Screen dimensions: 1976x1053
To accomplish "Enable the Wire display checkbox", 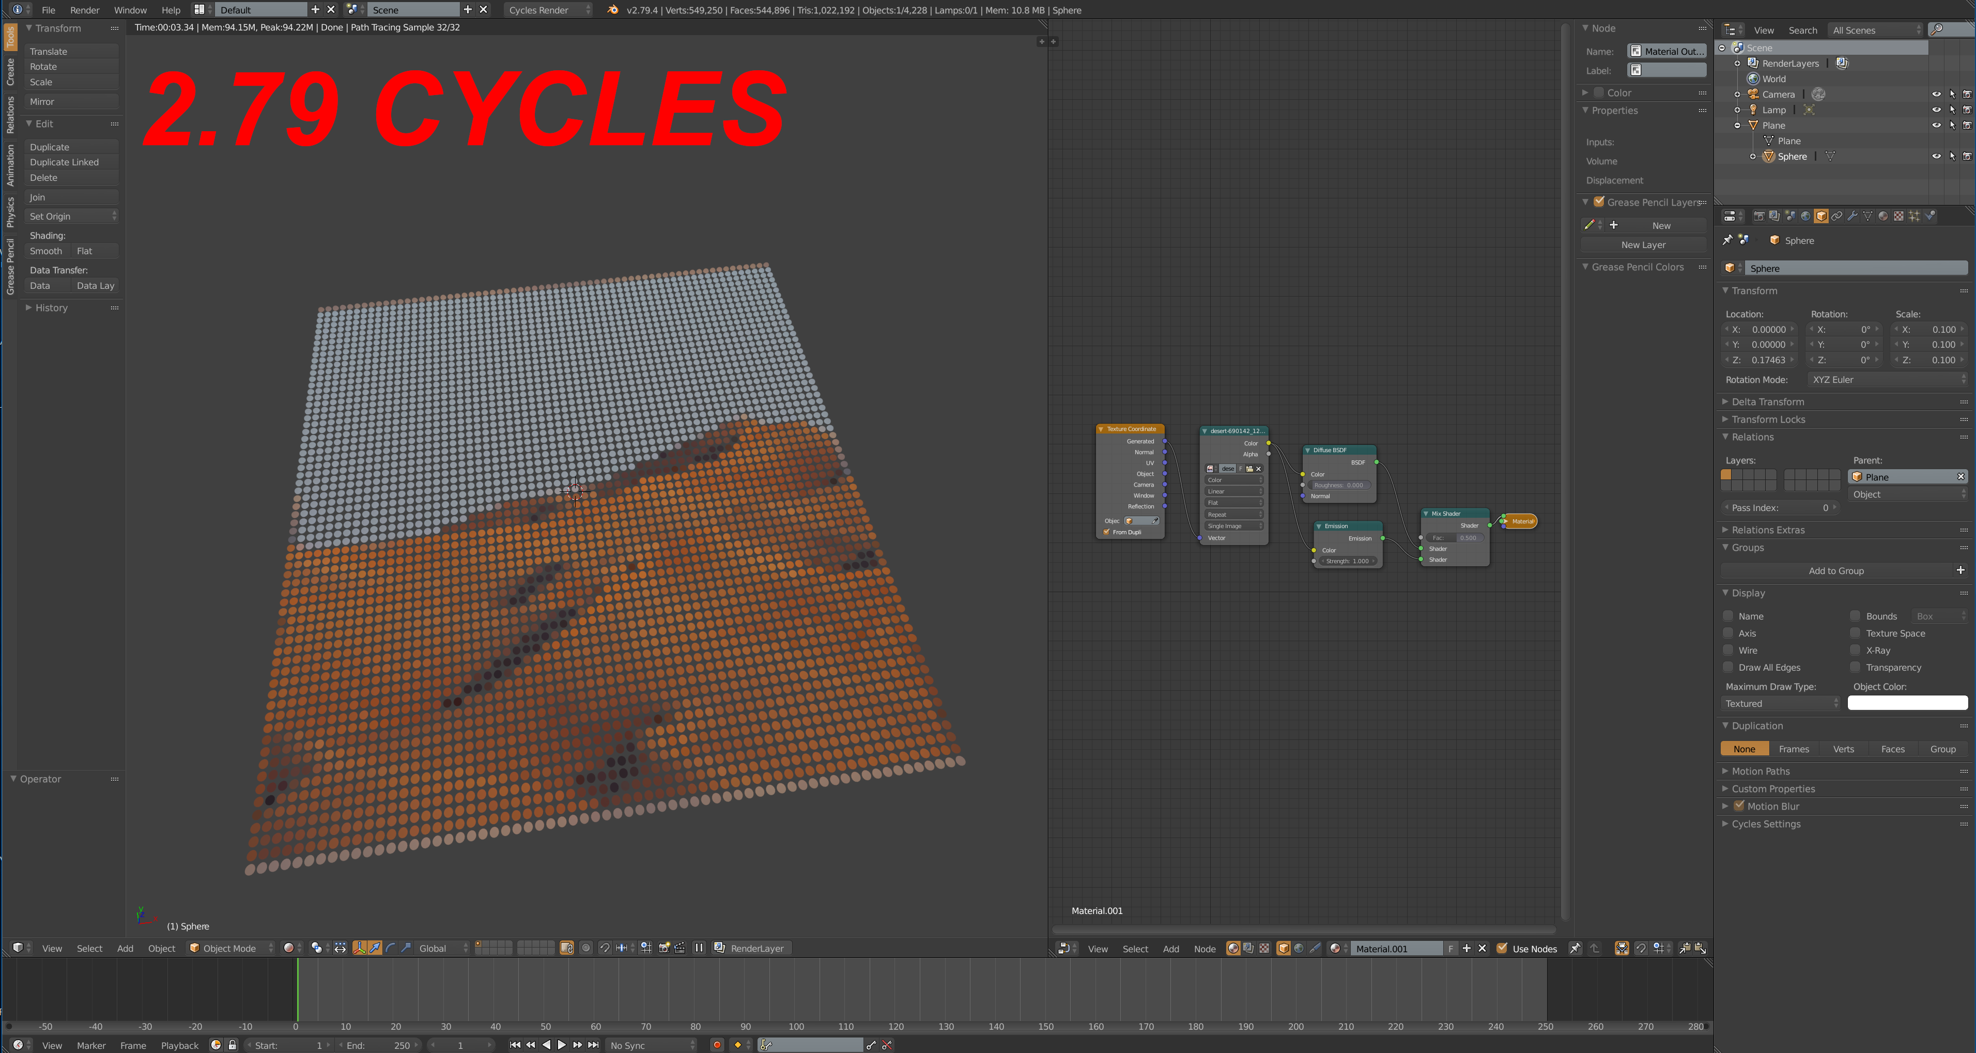I will point(1728,651).
